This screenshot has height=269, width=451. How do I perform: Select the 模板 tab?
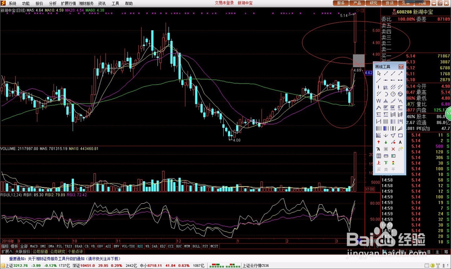coord(14,247)
